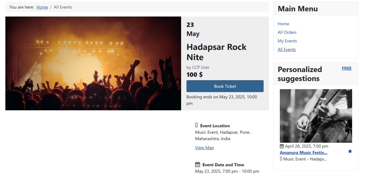Image resolution: width=370 pixels, height=175 pixels.
Task: Click All Events text in the breadcrumb
Action: [63, 7]
